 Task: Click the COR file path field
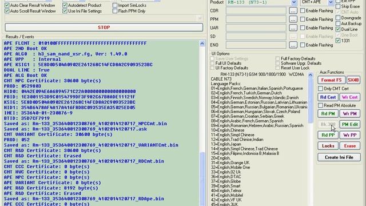click(256, 11)
